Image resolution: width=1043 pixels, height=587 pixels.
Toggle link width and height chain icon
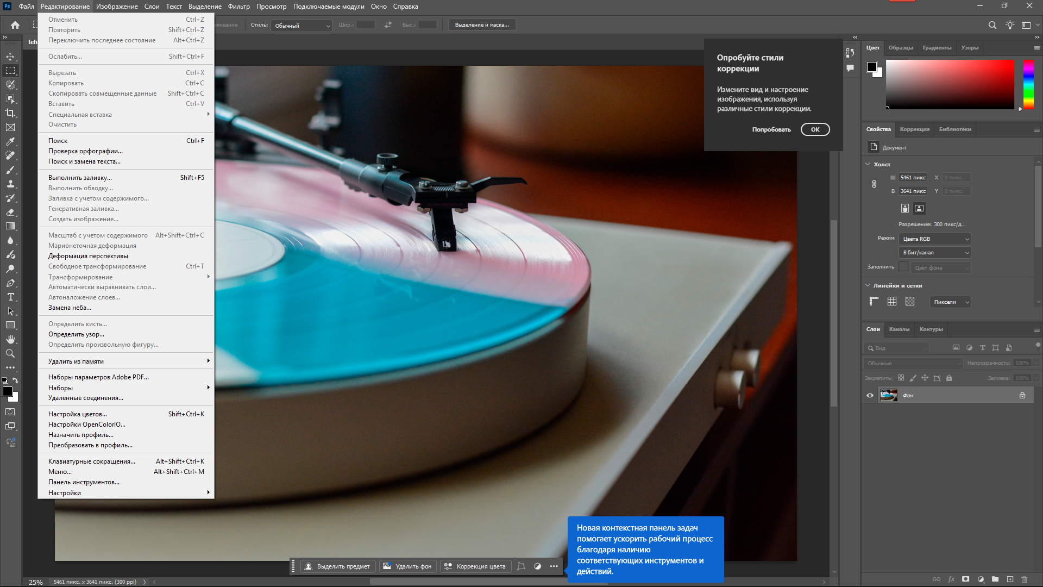(874, 184)
